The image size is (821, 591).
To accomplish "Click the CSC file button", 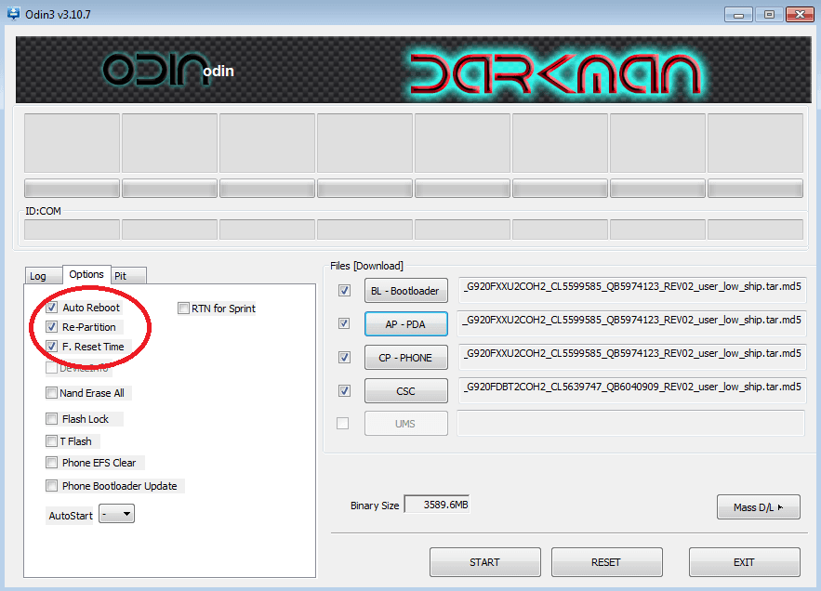I will click(x=405, y=391).
